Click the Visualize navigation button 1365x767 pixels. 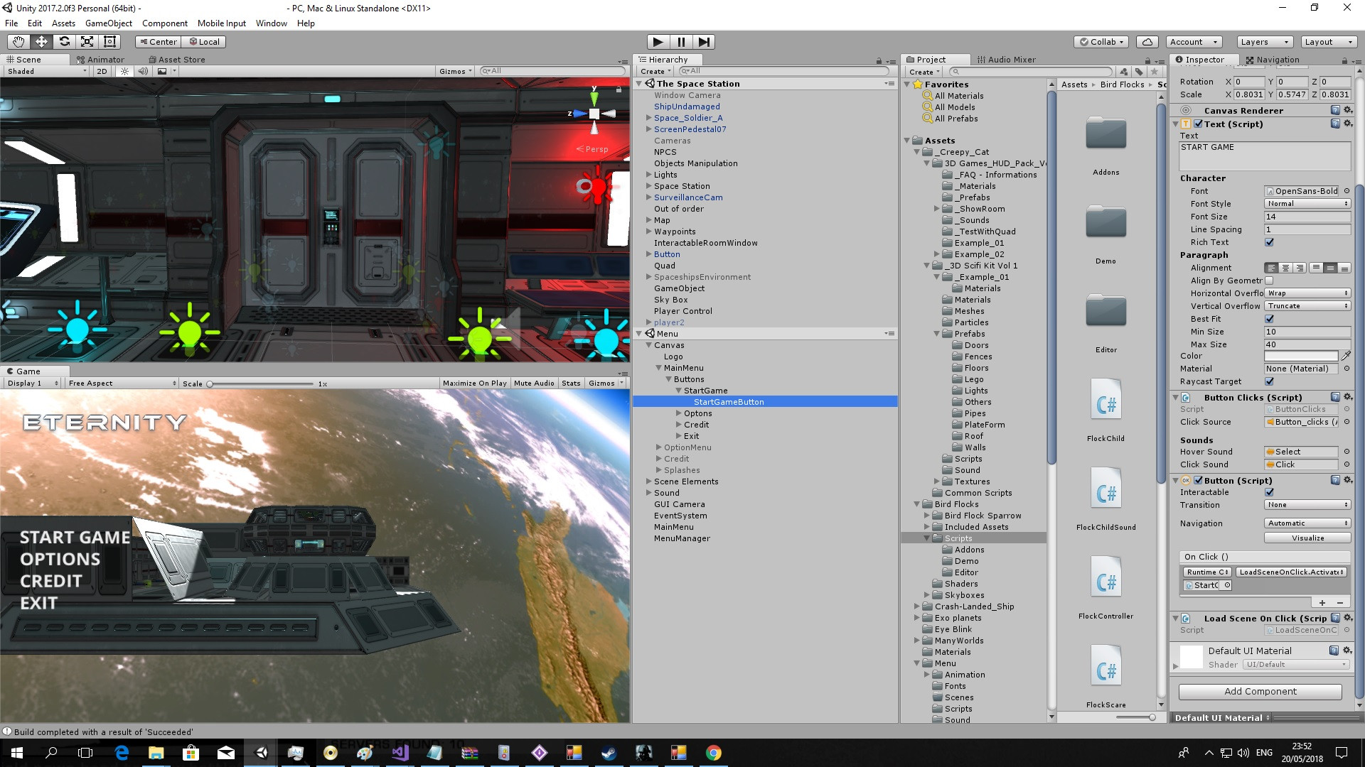(1307, 538)
